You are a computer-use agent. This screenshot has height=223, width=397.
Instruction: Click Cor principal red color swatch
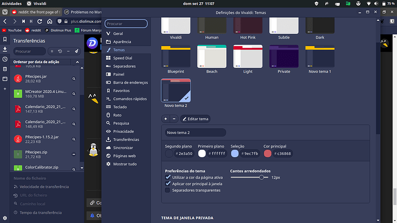click(268, 153)
